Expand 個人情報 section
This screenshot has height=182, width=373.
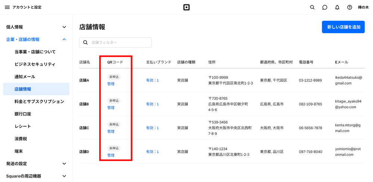(36, 27)
